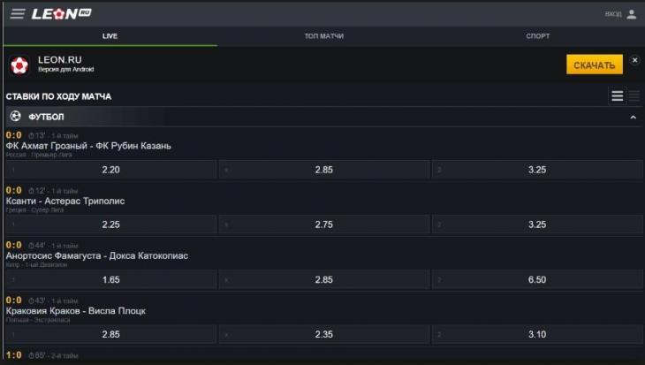
Task: Open the user login profile icon
Action: click(x=631, y=14)
